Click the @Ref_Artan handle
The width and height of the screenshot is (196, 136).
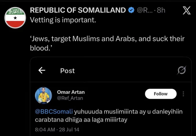tap(70, 98)
